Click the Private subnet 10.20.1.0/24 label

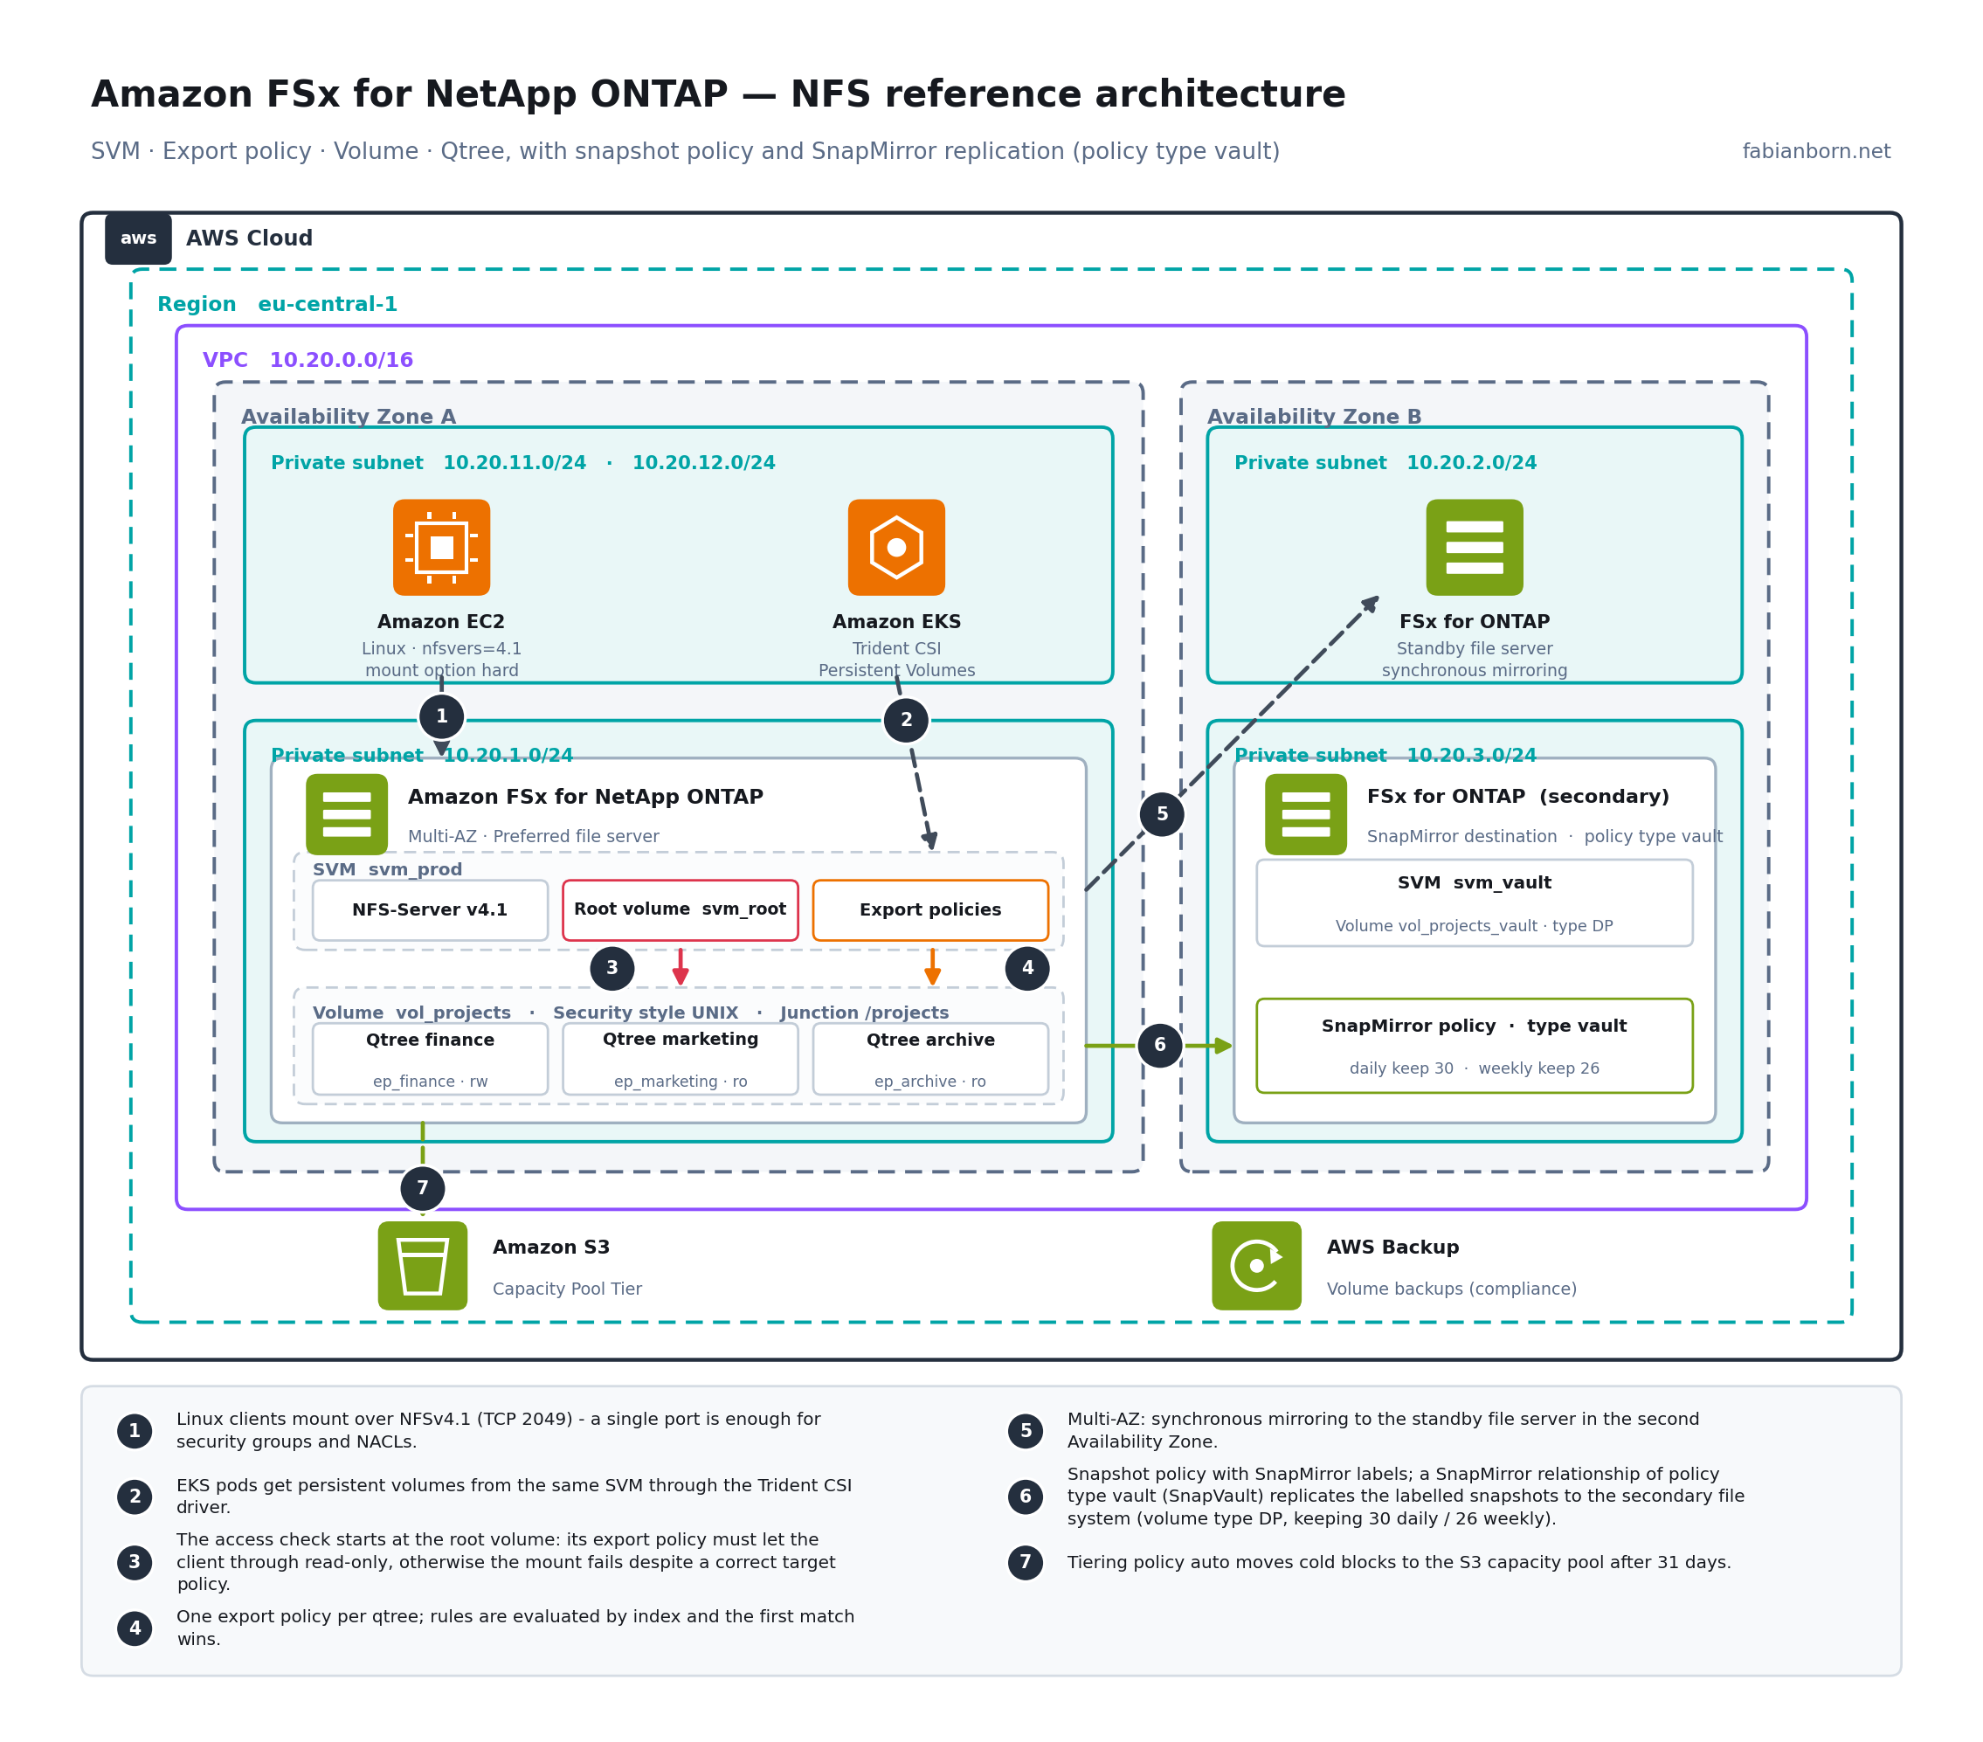[422, 755]
